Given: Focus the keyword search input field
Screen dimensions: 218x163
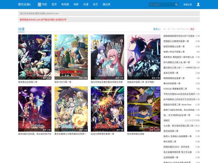Looking at the screenshot, I should [162, 5].
